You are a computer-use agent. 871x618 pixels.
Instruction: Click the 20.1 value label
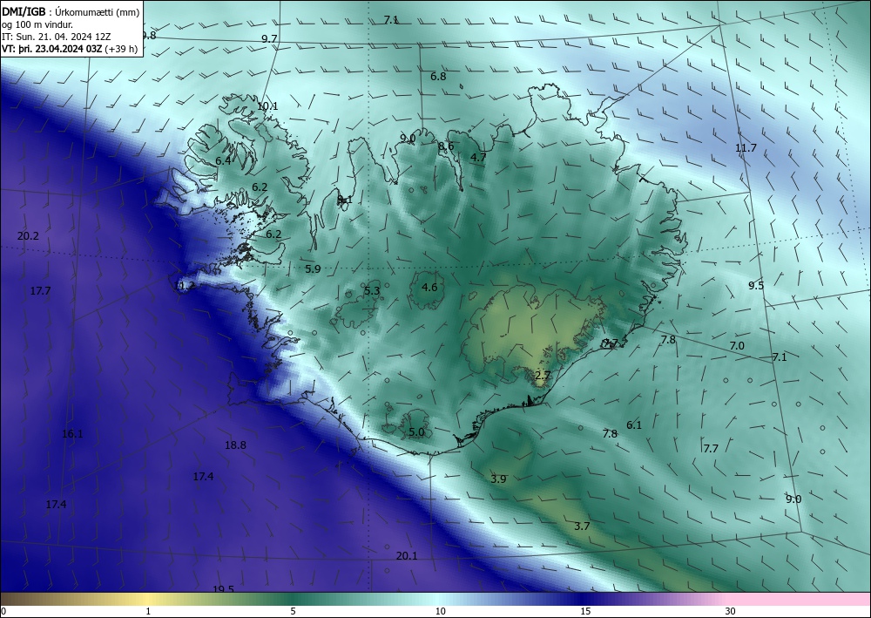point(407,556)
